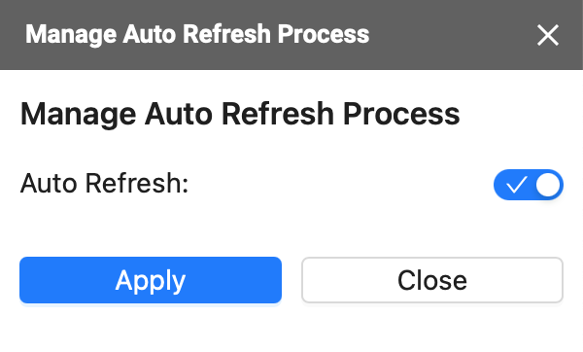Click the title bar text Manage Auto Refresh Process
583x352 pixels.
[197, 34]
